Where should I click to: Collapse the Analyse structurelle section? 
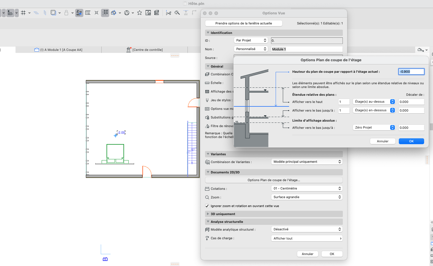click(x=208, y=222)
